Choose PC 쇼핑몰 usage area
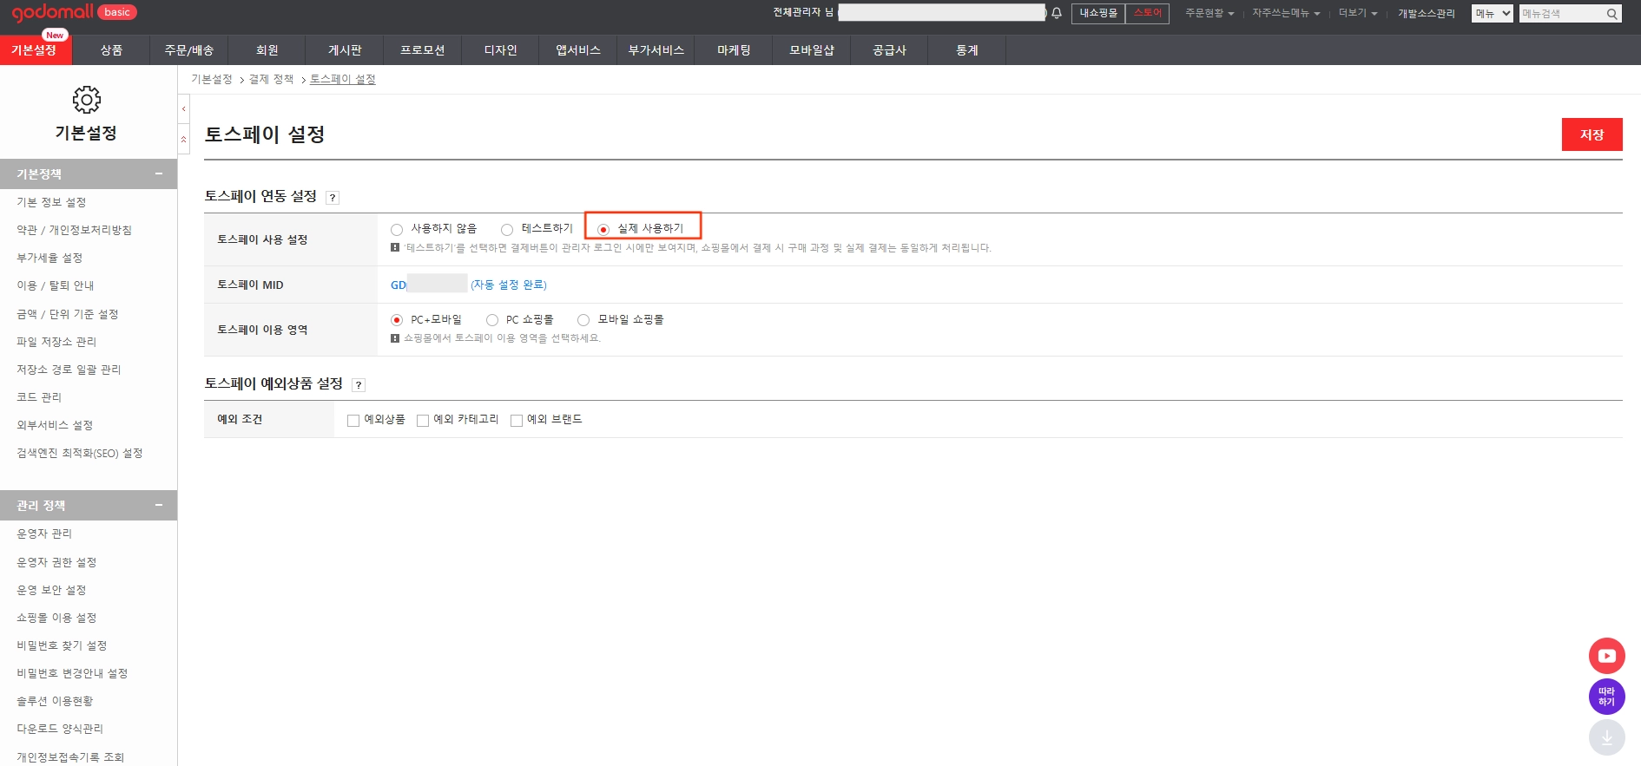The image size is (1641, 766). (x=492, y=320)
